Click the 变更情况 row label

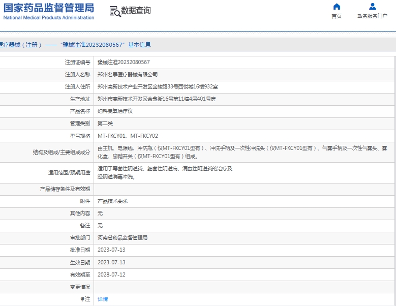tap(80, 287)
